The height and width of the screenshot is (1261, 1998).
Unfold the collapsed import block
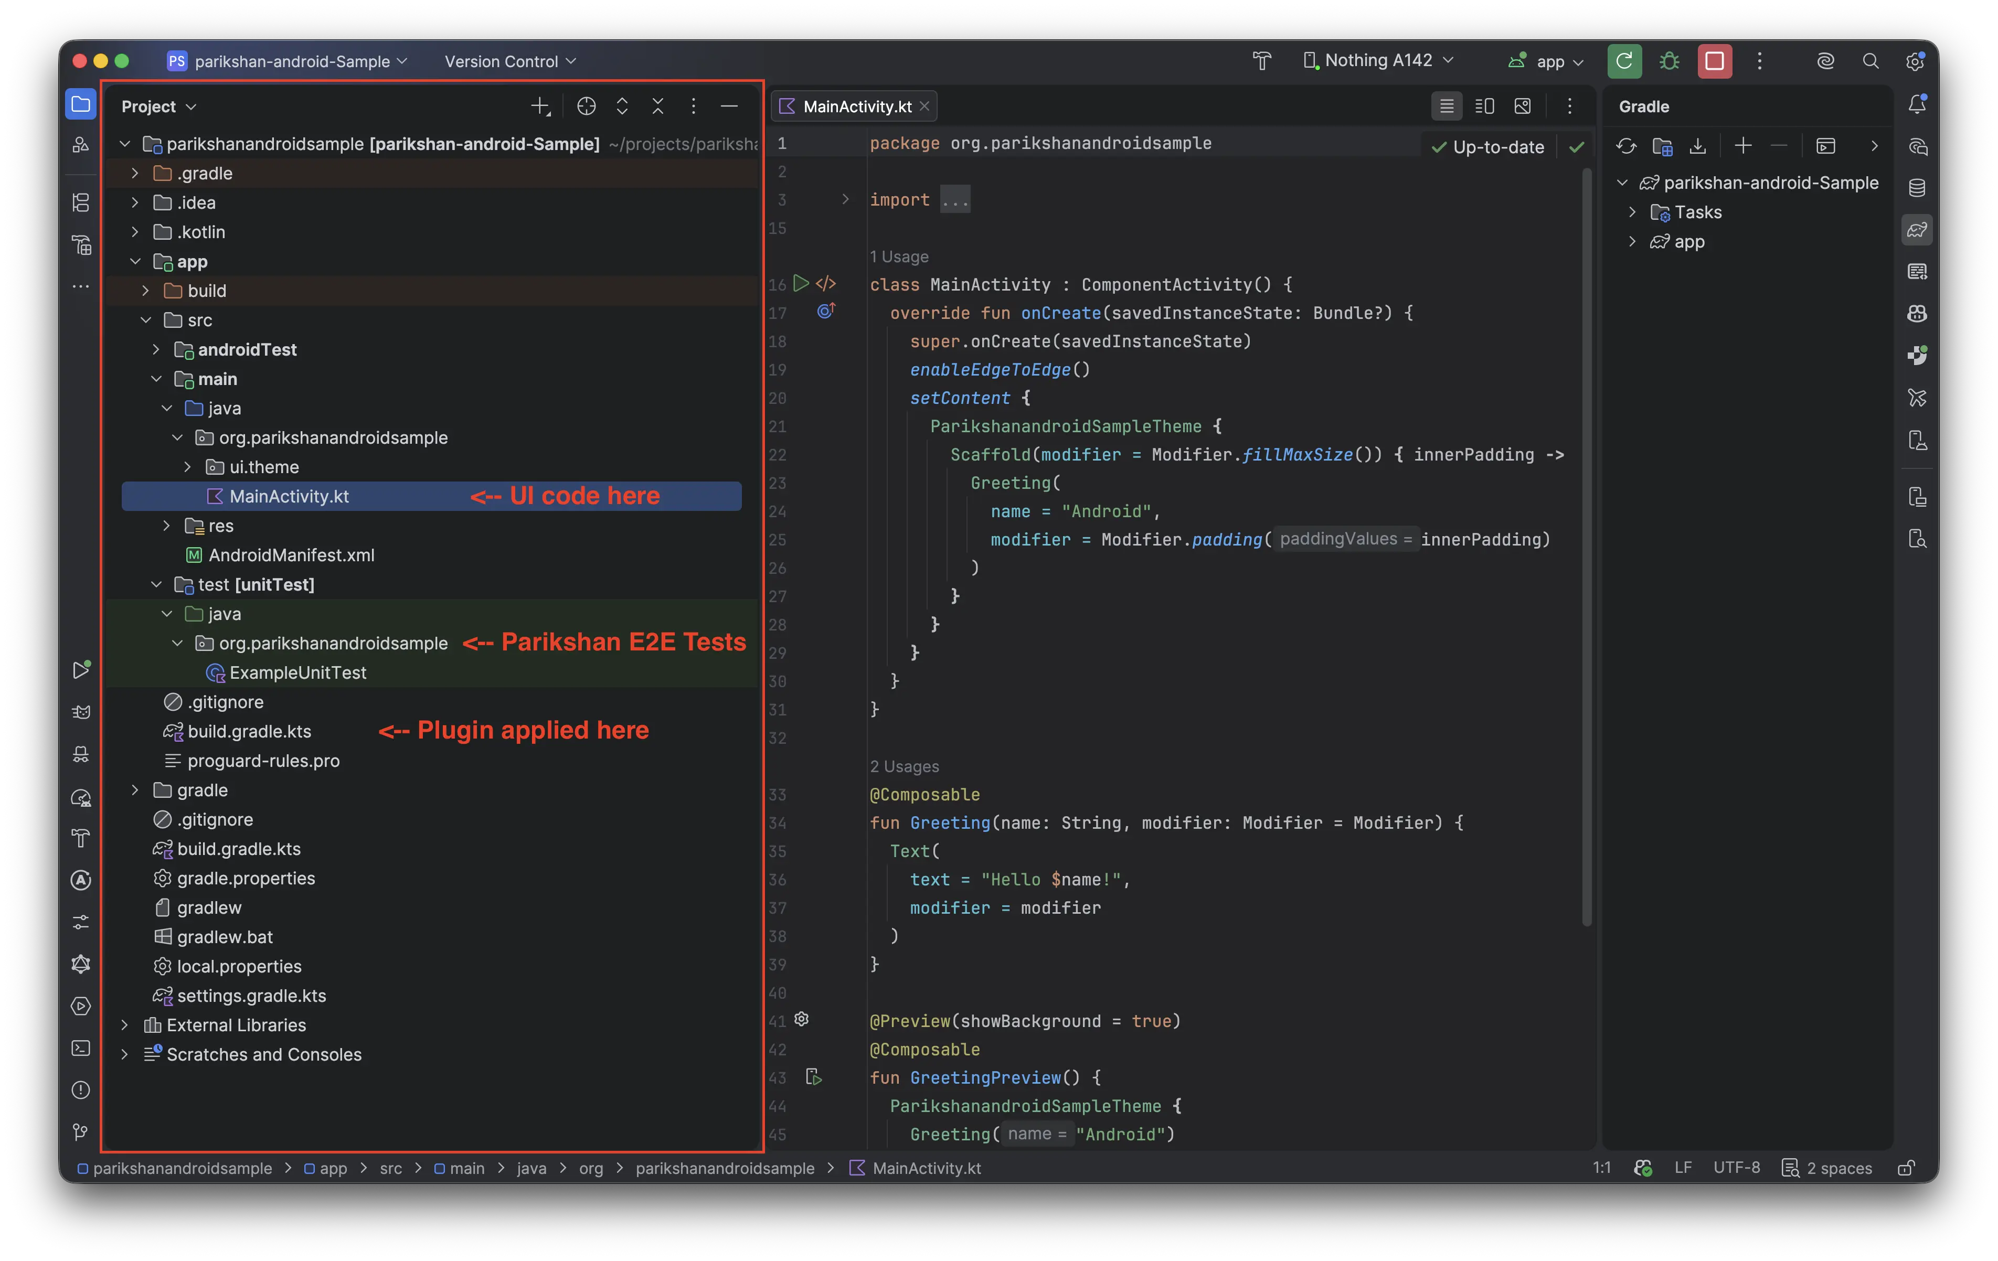point(845,199)
